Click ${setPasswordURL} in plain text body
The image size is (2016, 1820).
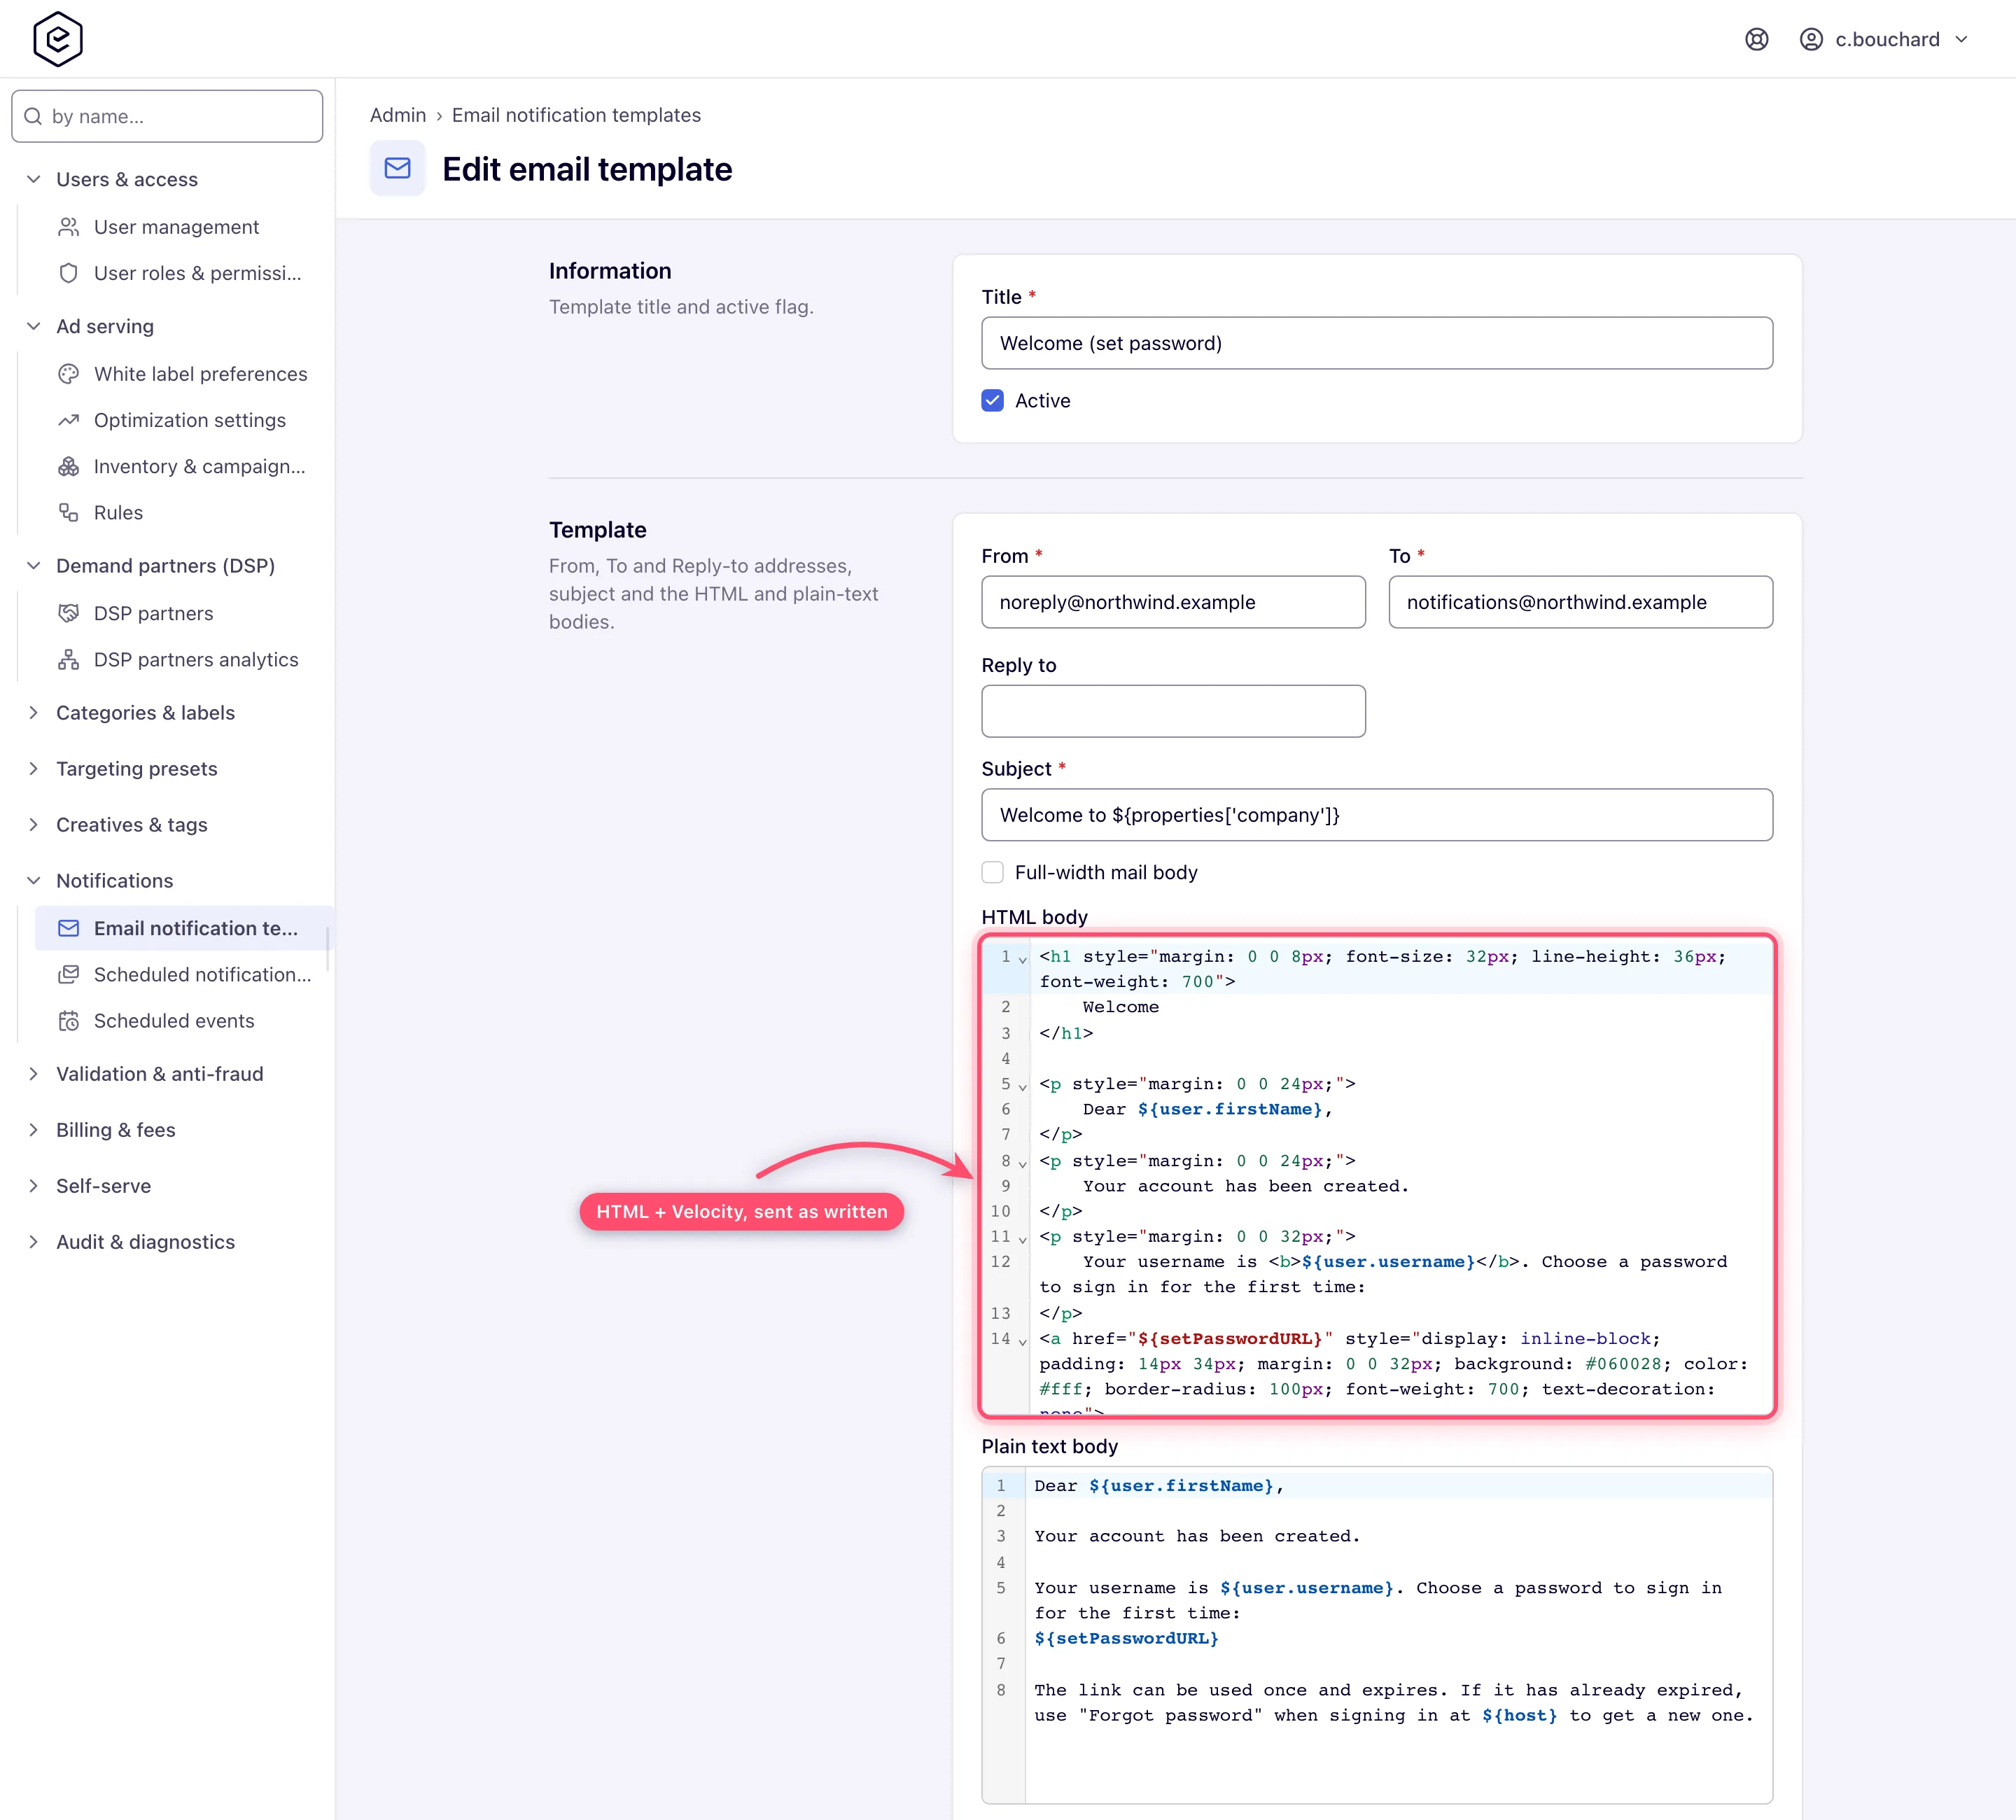[1126, 1638]
